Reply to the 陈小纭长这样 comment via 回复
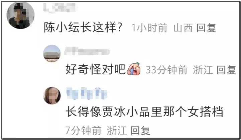 206,28
